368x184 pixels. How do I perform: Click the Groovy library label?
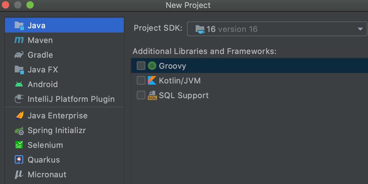click(x=172, y=66)
